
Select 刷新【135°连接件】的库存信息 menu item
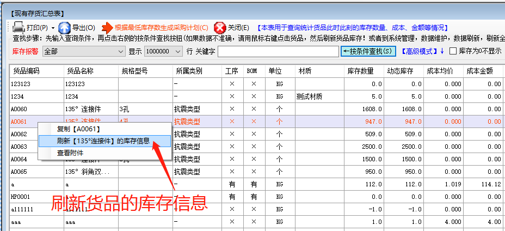tap(104, 141)
